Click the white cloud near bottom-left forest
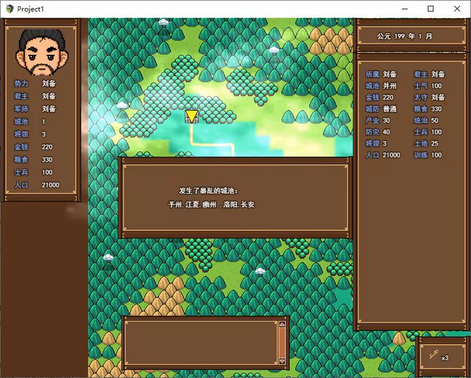The image size is (471, 378). click(108, 258)
